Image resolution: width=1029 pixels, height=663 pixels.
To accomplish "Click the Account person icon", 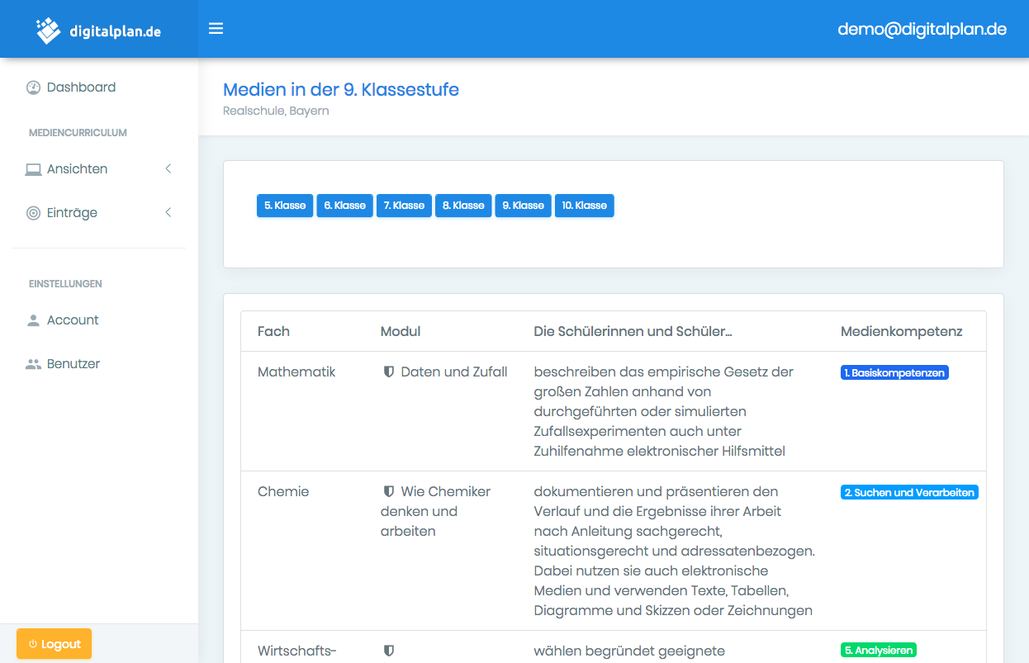I will (x=33, y=320).
